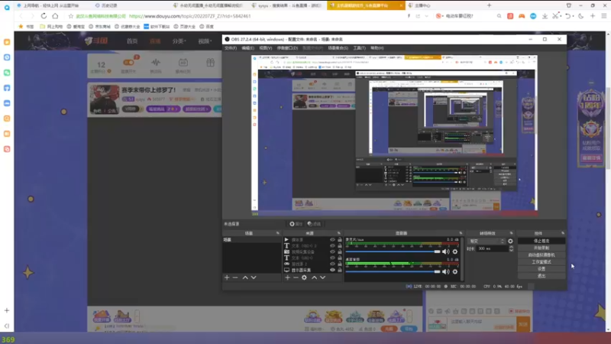Screen dimensions: 611x344
Task: Click Stop Streaming button in Controls
Action: point(541,241)
